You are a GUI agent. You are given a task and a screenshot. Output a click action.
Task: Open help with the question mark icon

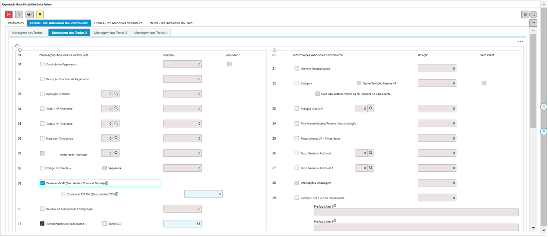19,14
